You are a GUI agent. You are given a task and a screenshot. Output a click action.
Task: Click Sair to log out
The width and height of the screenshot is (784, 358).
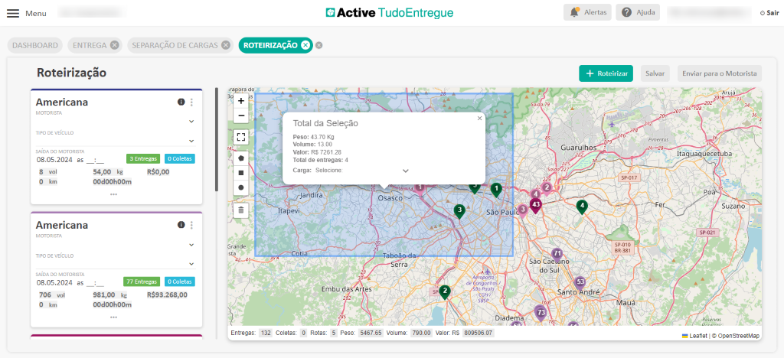pos(769,13)
